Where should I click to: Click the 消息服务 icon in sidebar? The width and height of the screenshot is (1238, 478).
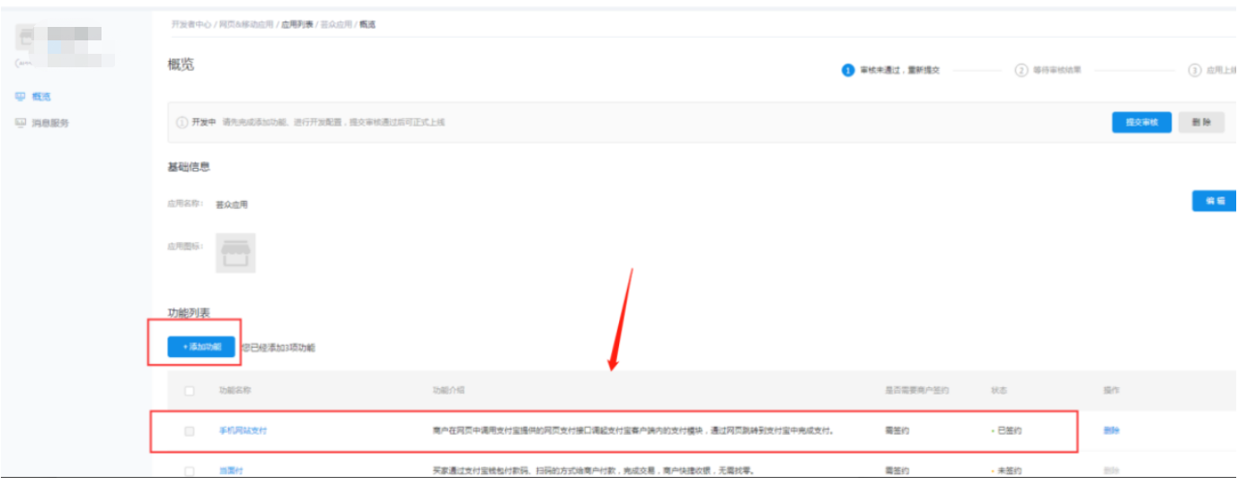(x=20, y=124)
